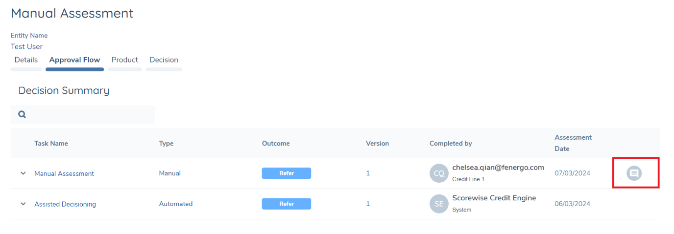Screen dimensions: 674x234
Task: Click the Refer badge for Manual Assessment
Action: click(x=287, y=173)
